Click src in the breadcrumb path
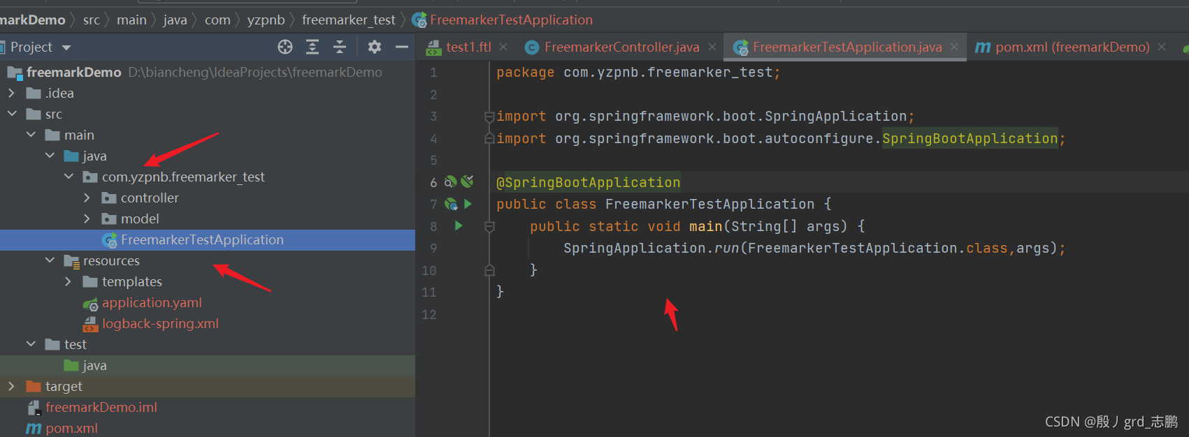This screenshot has height=437, width=1189. click(x=92, y=20)
